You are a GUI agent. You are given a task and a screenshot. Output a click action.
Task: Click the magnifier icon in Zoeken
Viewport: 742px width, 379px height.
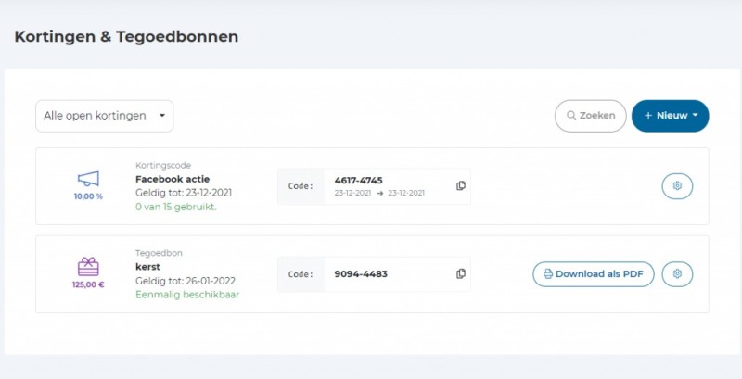570,116
